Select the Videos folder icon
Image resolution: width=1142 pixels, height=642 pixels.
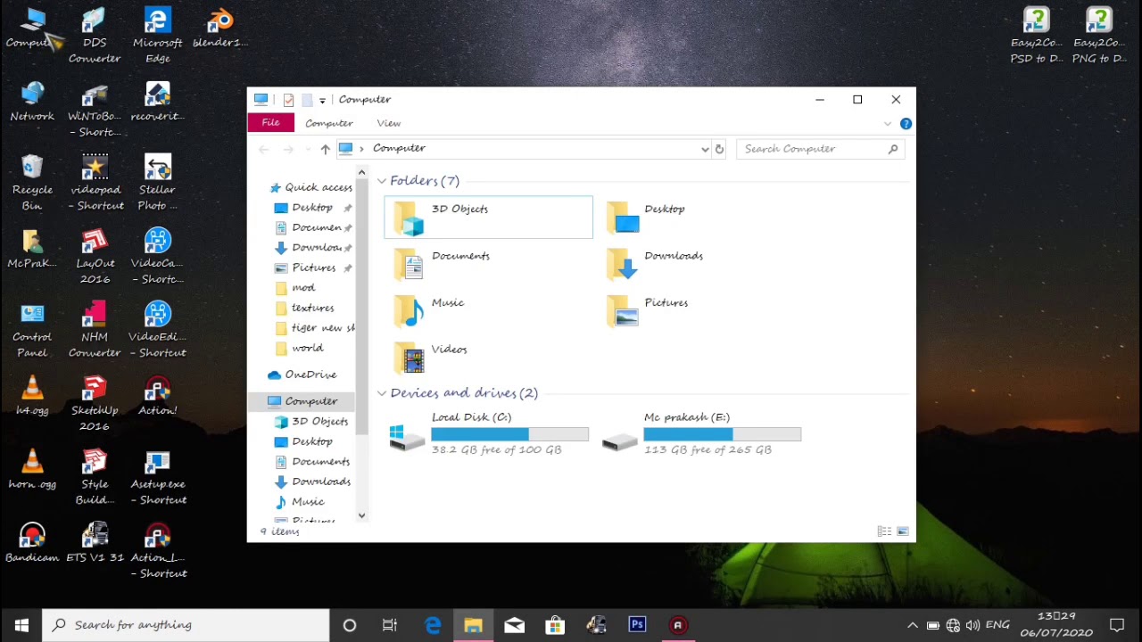[x=410, y=358]
